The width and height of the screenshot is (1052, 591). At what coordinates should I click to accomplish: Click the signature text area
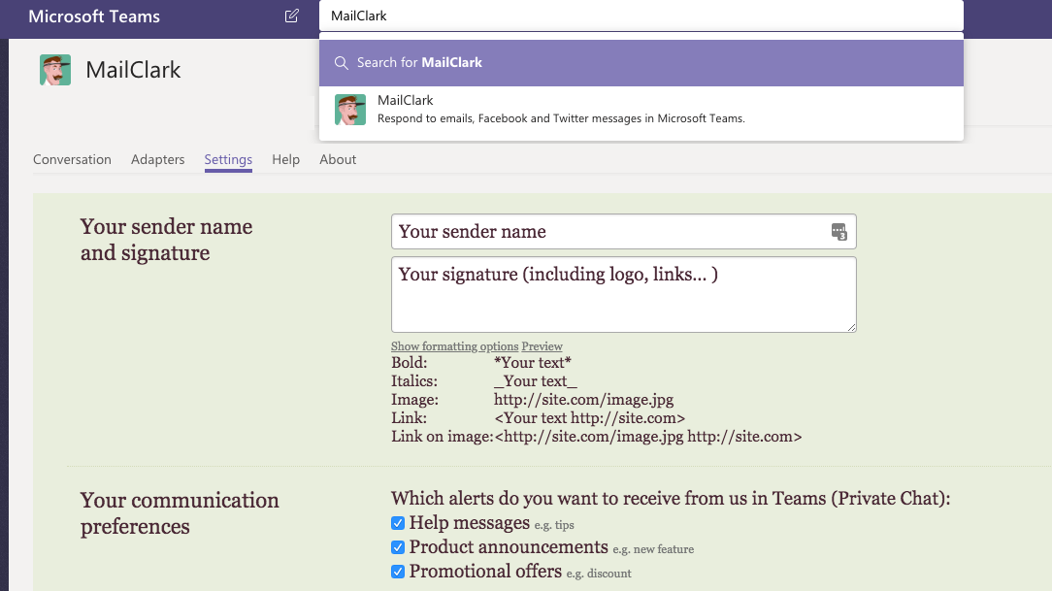(624, 294)
